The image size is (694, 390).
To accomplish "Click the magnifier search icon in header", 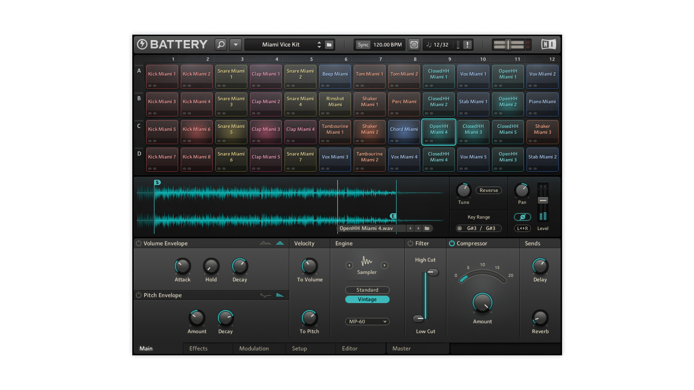I will tap(221, 44).
